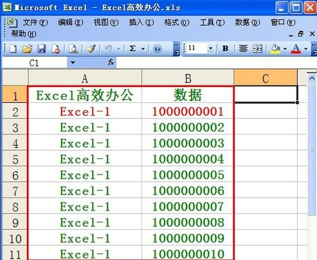The height and width of the screenshot is (260, 317).
Task: Click the font size input box showing 11
Action: tap(197, 48)
